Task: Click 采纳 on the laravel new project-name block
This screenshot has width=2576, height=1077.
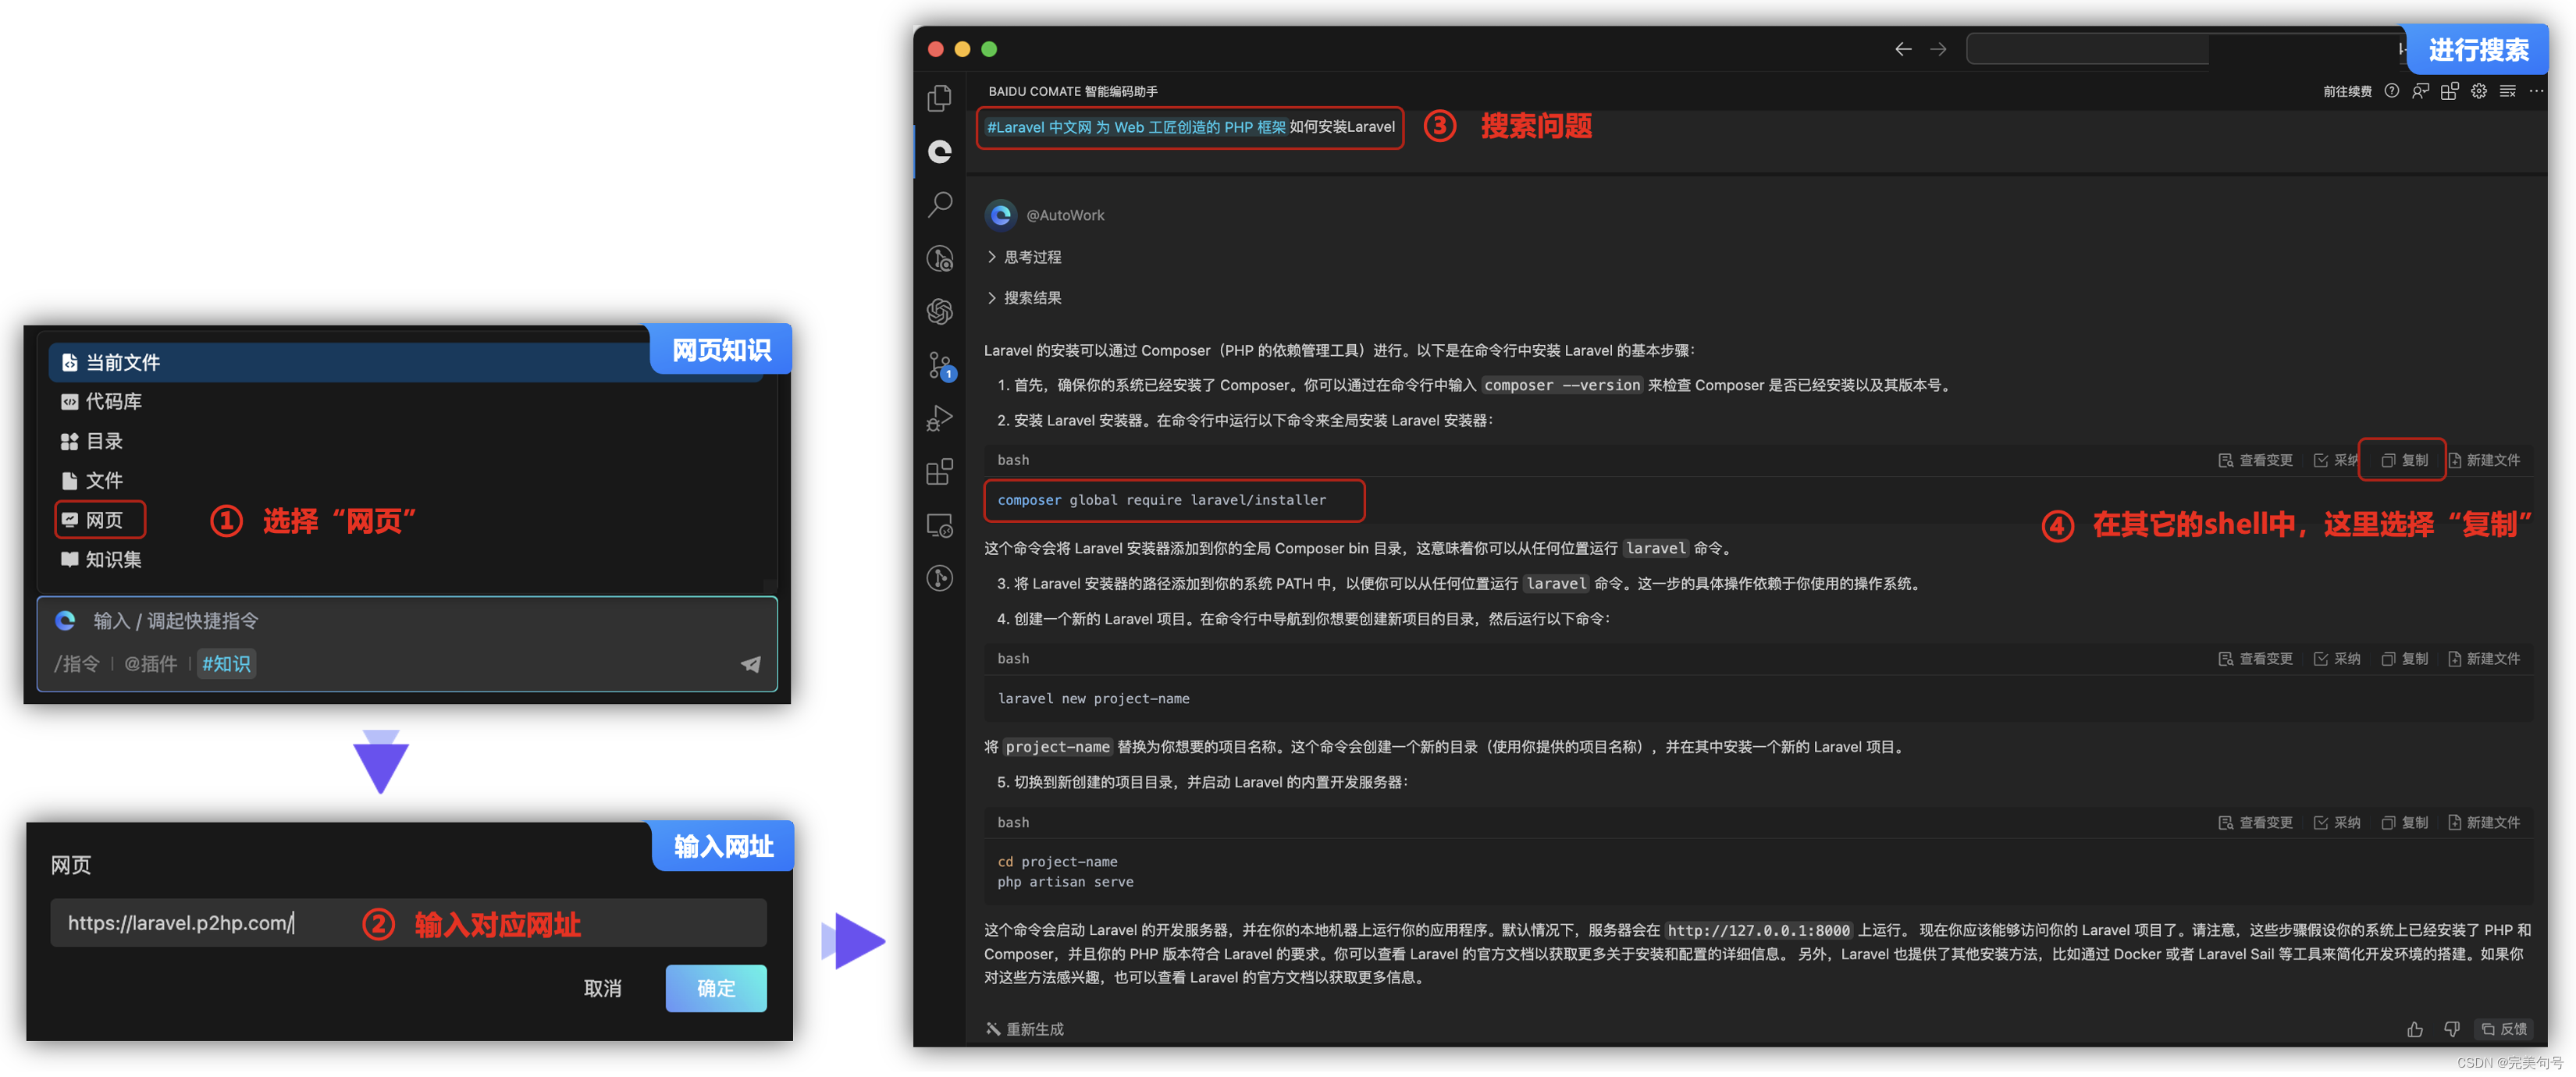Action: tap(2336, 659)
